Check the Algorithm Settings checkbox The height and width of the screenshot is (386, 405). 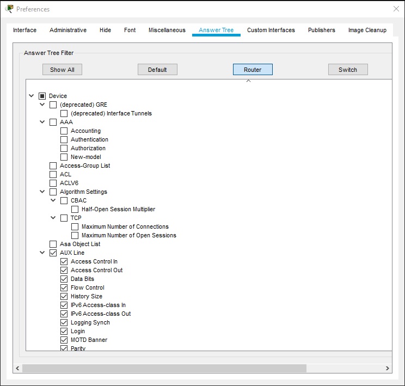click(53, 192)
